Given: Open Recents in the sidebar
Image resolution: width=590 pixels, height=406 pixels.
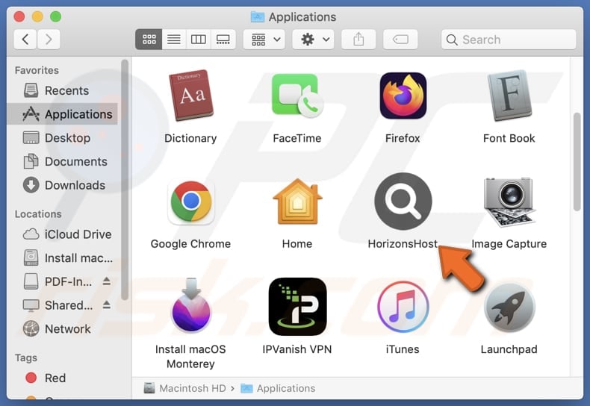Looking at the screenshot, I should pos(63,90).
